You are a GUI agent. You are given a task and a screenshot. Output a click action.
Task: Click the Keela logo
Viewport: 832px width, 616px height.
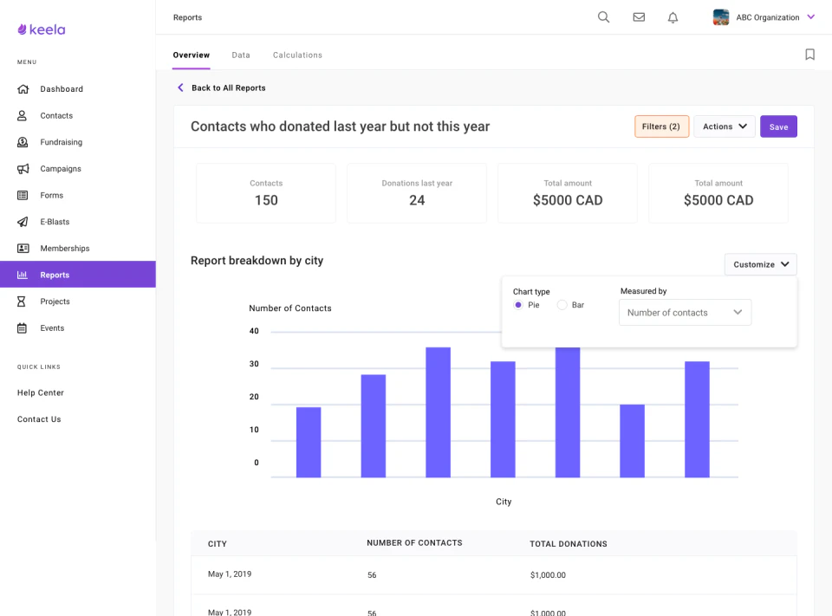pyautogui.click(x=41, y=29)
